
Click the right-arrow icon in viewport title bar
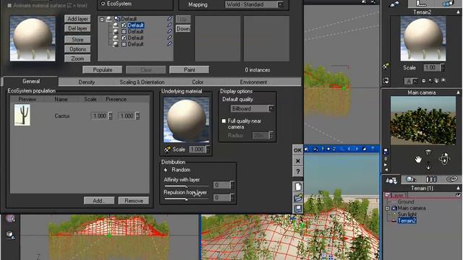click(x=357, y=149)
